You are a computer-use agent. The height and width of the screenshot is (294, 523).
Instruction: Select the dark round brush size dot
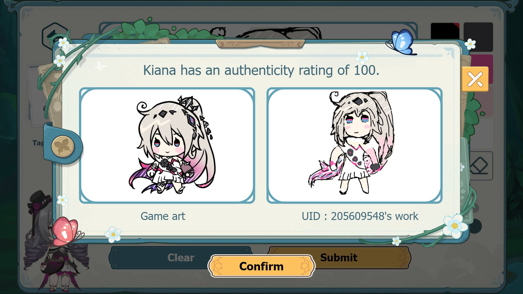[x=476, y=226]
